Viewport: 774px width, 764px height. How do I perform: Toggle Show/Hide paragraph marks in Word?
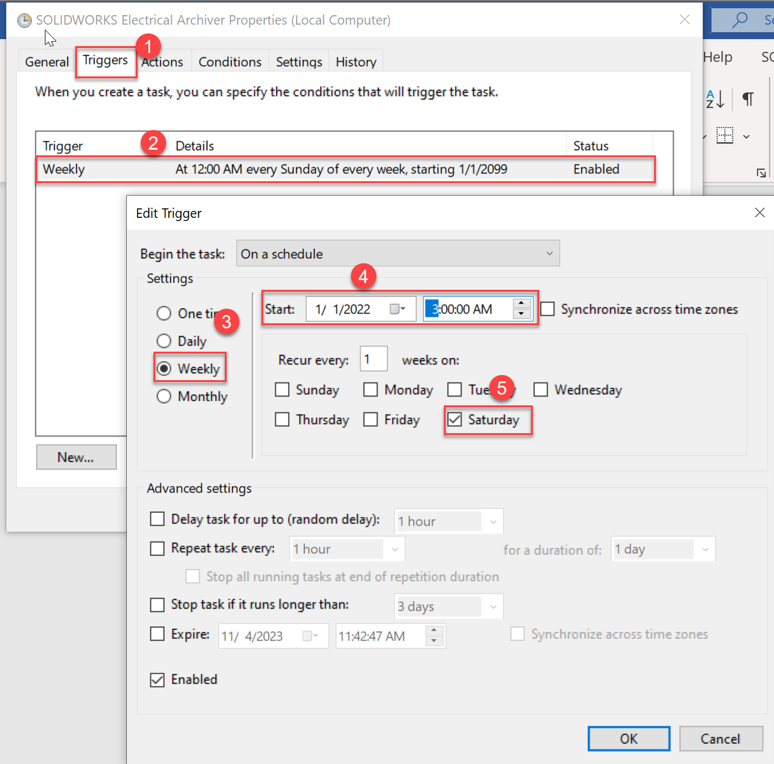(x=749, y=99)
